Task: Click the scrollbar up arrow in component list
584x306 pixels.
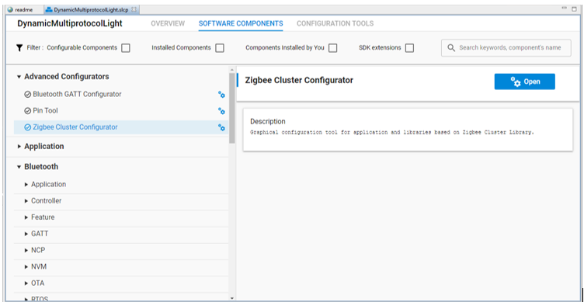Action: [x=232, y=70]
